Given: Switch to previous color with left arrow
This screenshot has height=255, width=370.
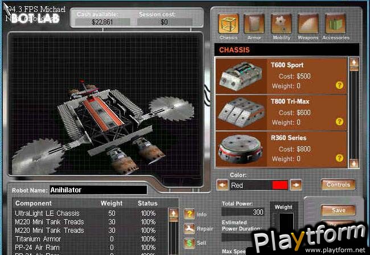Looking at the screenshot, I should [222, 185].
